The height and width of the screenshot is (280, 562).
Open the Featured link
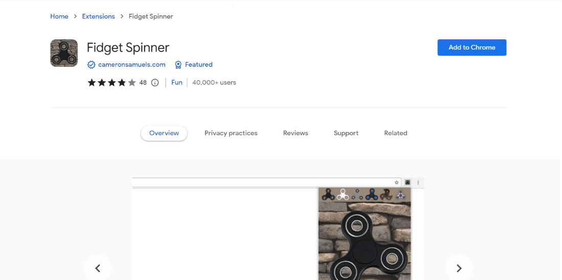tap(199, 65)
